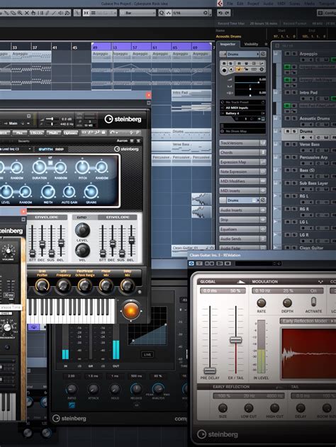This screenshot has width=336, height=447.
Task: Toggle Snap on/off button in toolbar
Action: (86, 13)
